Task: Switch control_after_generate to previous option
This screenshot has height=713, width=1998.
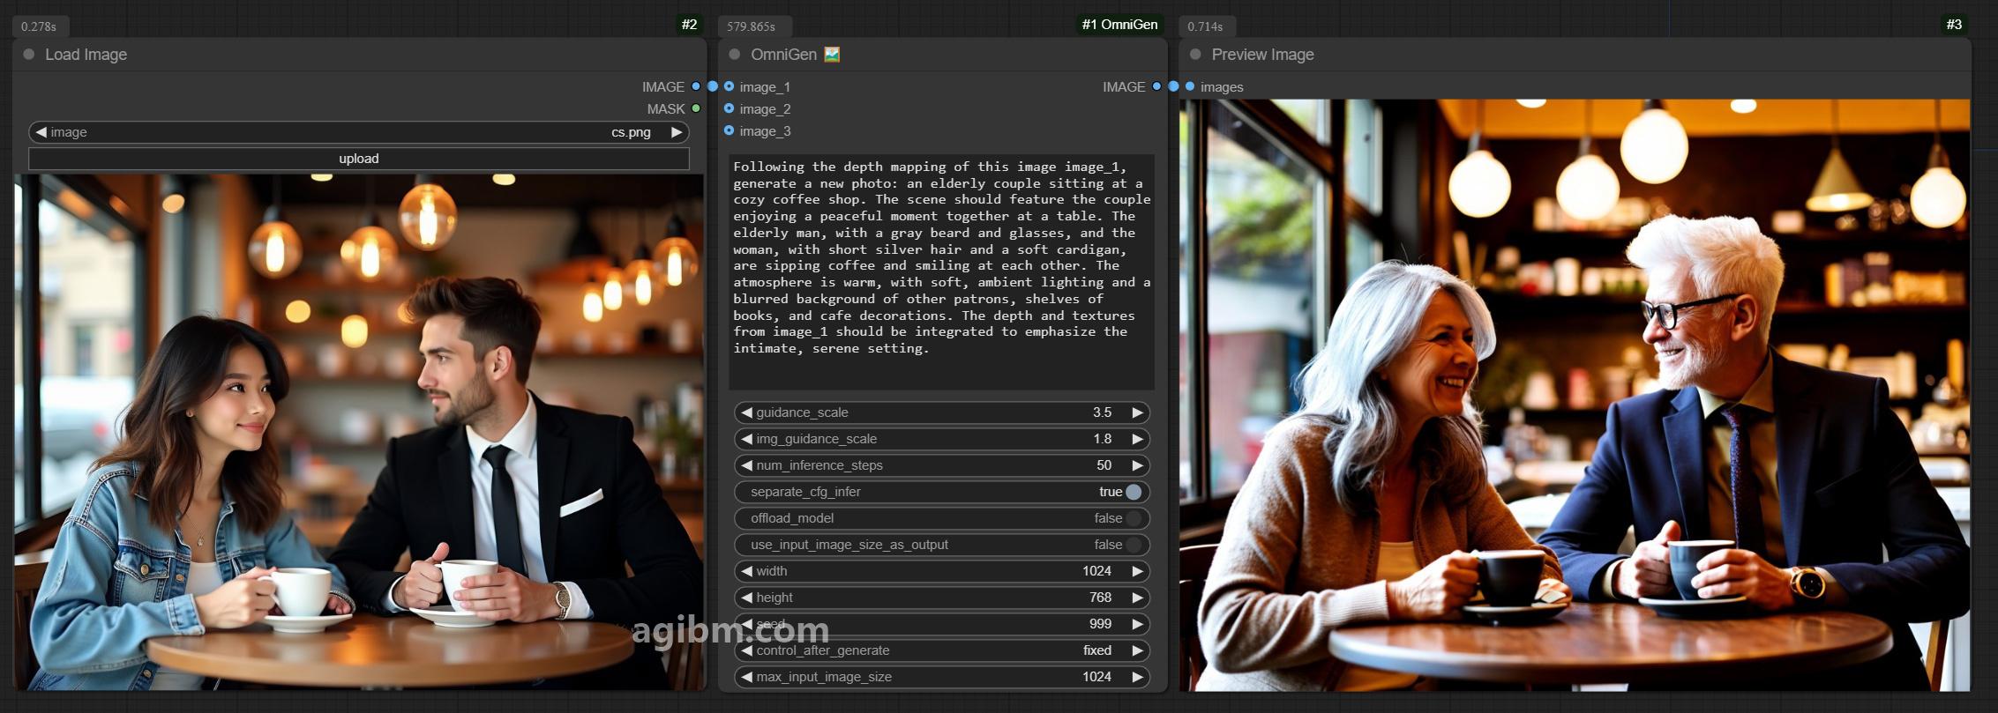Action: tap(746, 650)
